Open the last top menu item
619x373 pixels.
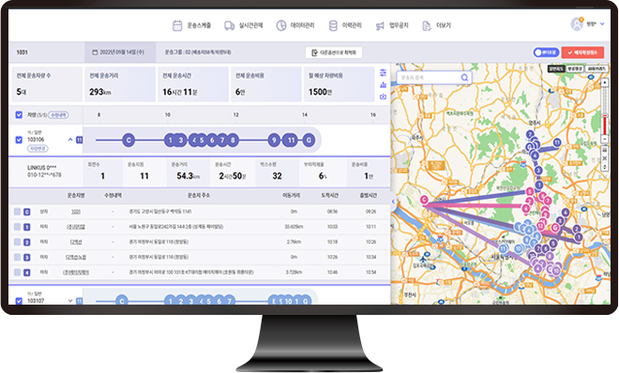(x=436, y=25)
